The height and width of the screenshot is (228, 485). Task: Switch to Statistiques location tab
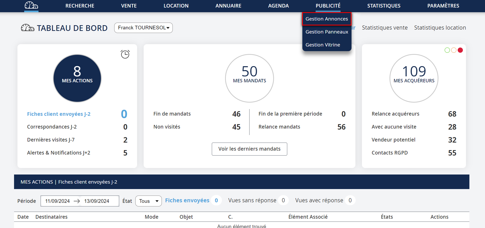(440, 28)
